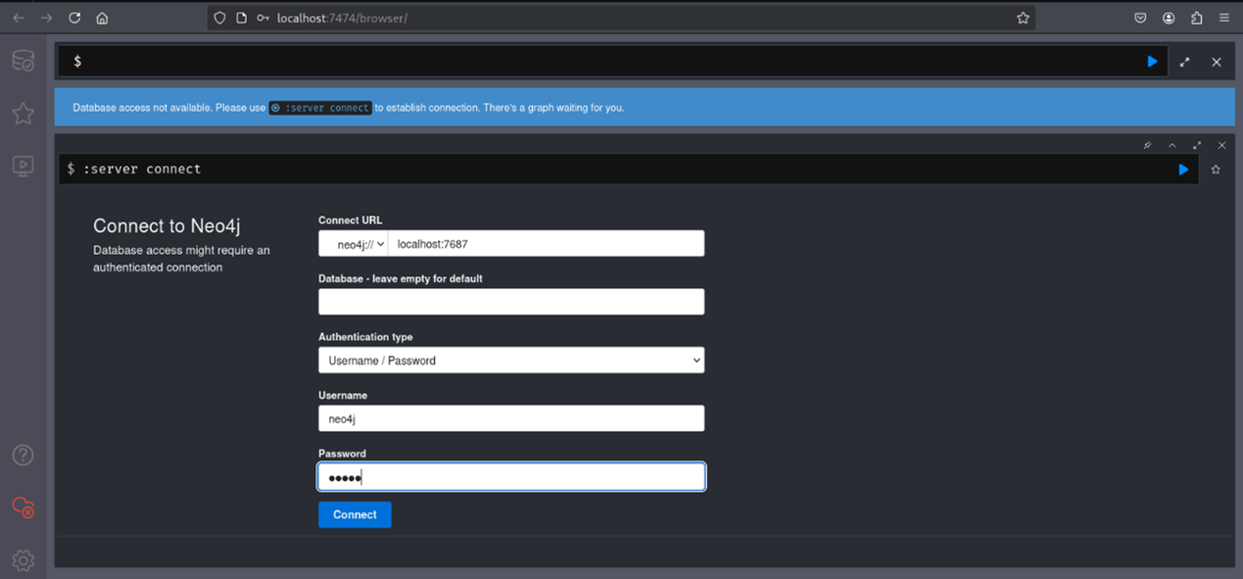Pin the server connect frame

click(1147, 145)
